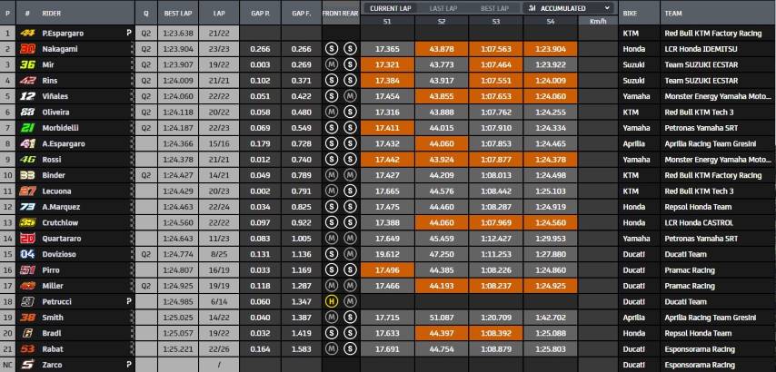Click the S1 sector column header
776x372 pixels.
click(387, 21)
